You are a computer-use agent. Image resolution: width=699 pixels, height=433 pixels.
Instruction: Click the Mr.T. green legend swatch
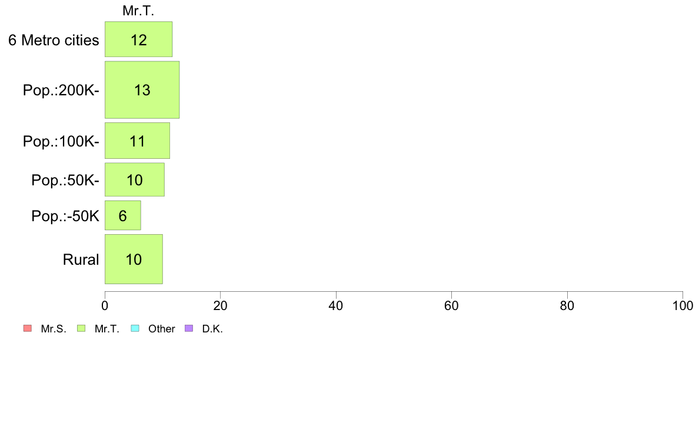(x=81, y=329)
